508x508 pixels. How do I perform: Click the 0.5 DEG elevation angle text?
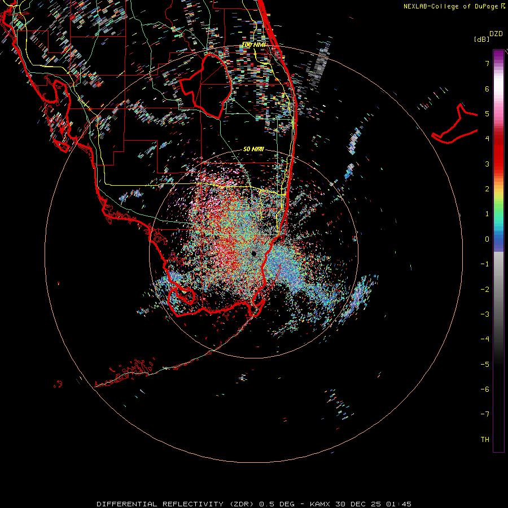[277, 504]
